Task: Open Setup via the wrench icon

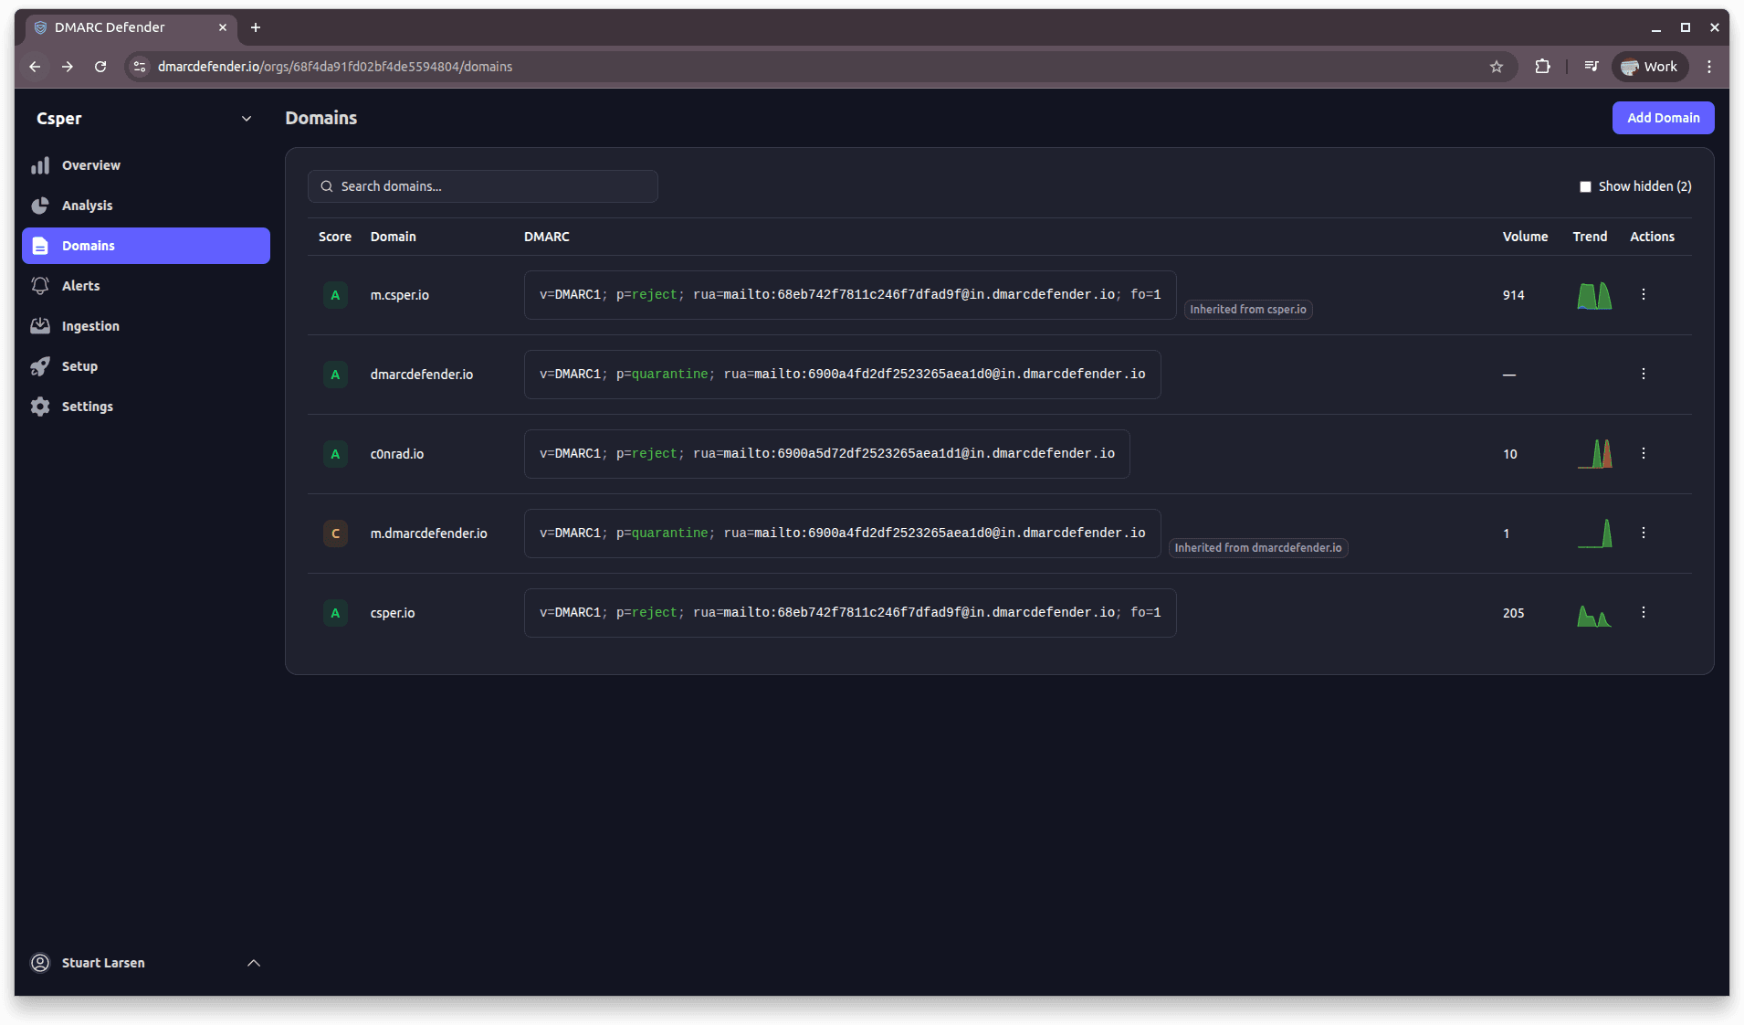Action: tap(42, 366)
